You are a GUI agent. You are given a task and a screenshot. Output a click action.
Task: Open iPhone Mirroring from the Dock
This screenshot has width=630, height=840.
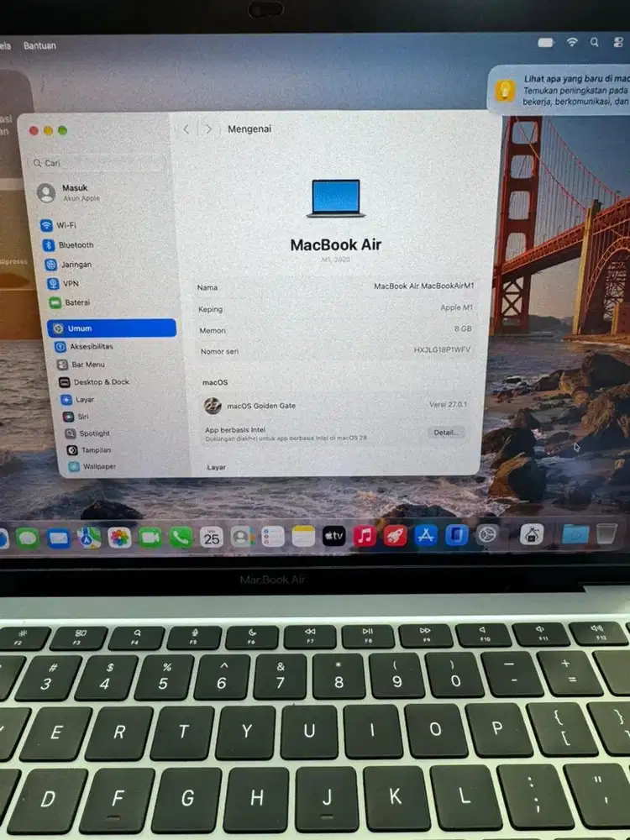tap(456, 534)
